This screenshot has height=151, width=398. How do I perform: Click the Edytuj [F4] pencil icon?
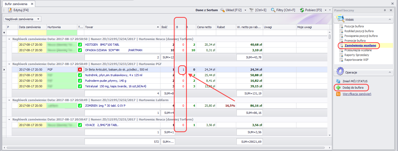[10, 10]
